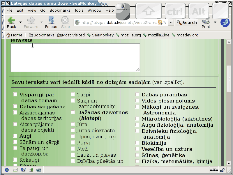The width and height of the screenshot is (233, 175).
Task: Click the scrollbar down arrow
Action: click(x=229, y=164)
